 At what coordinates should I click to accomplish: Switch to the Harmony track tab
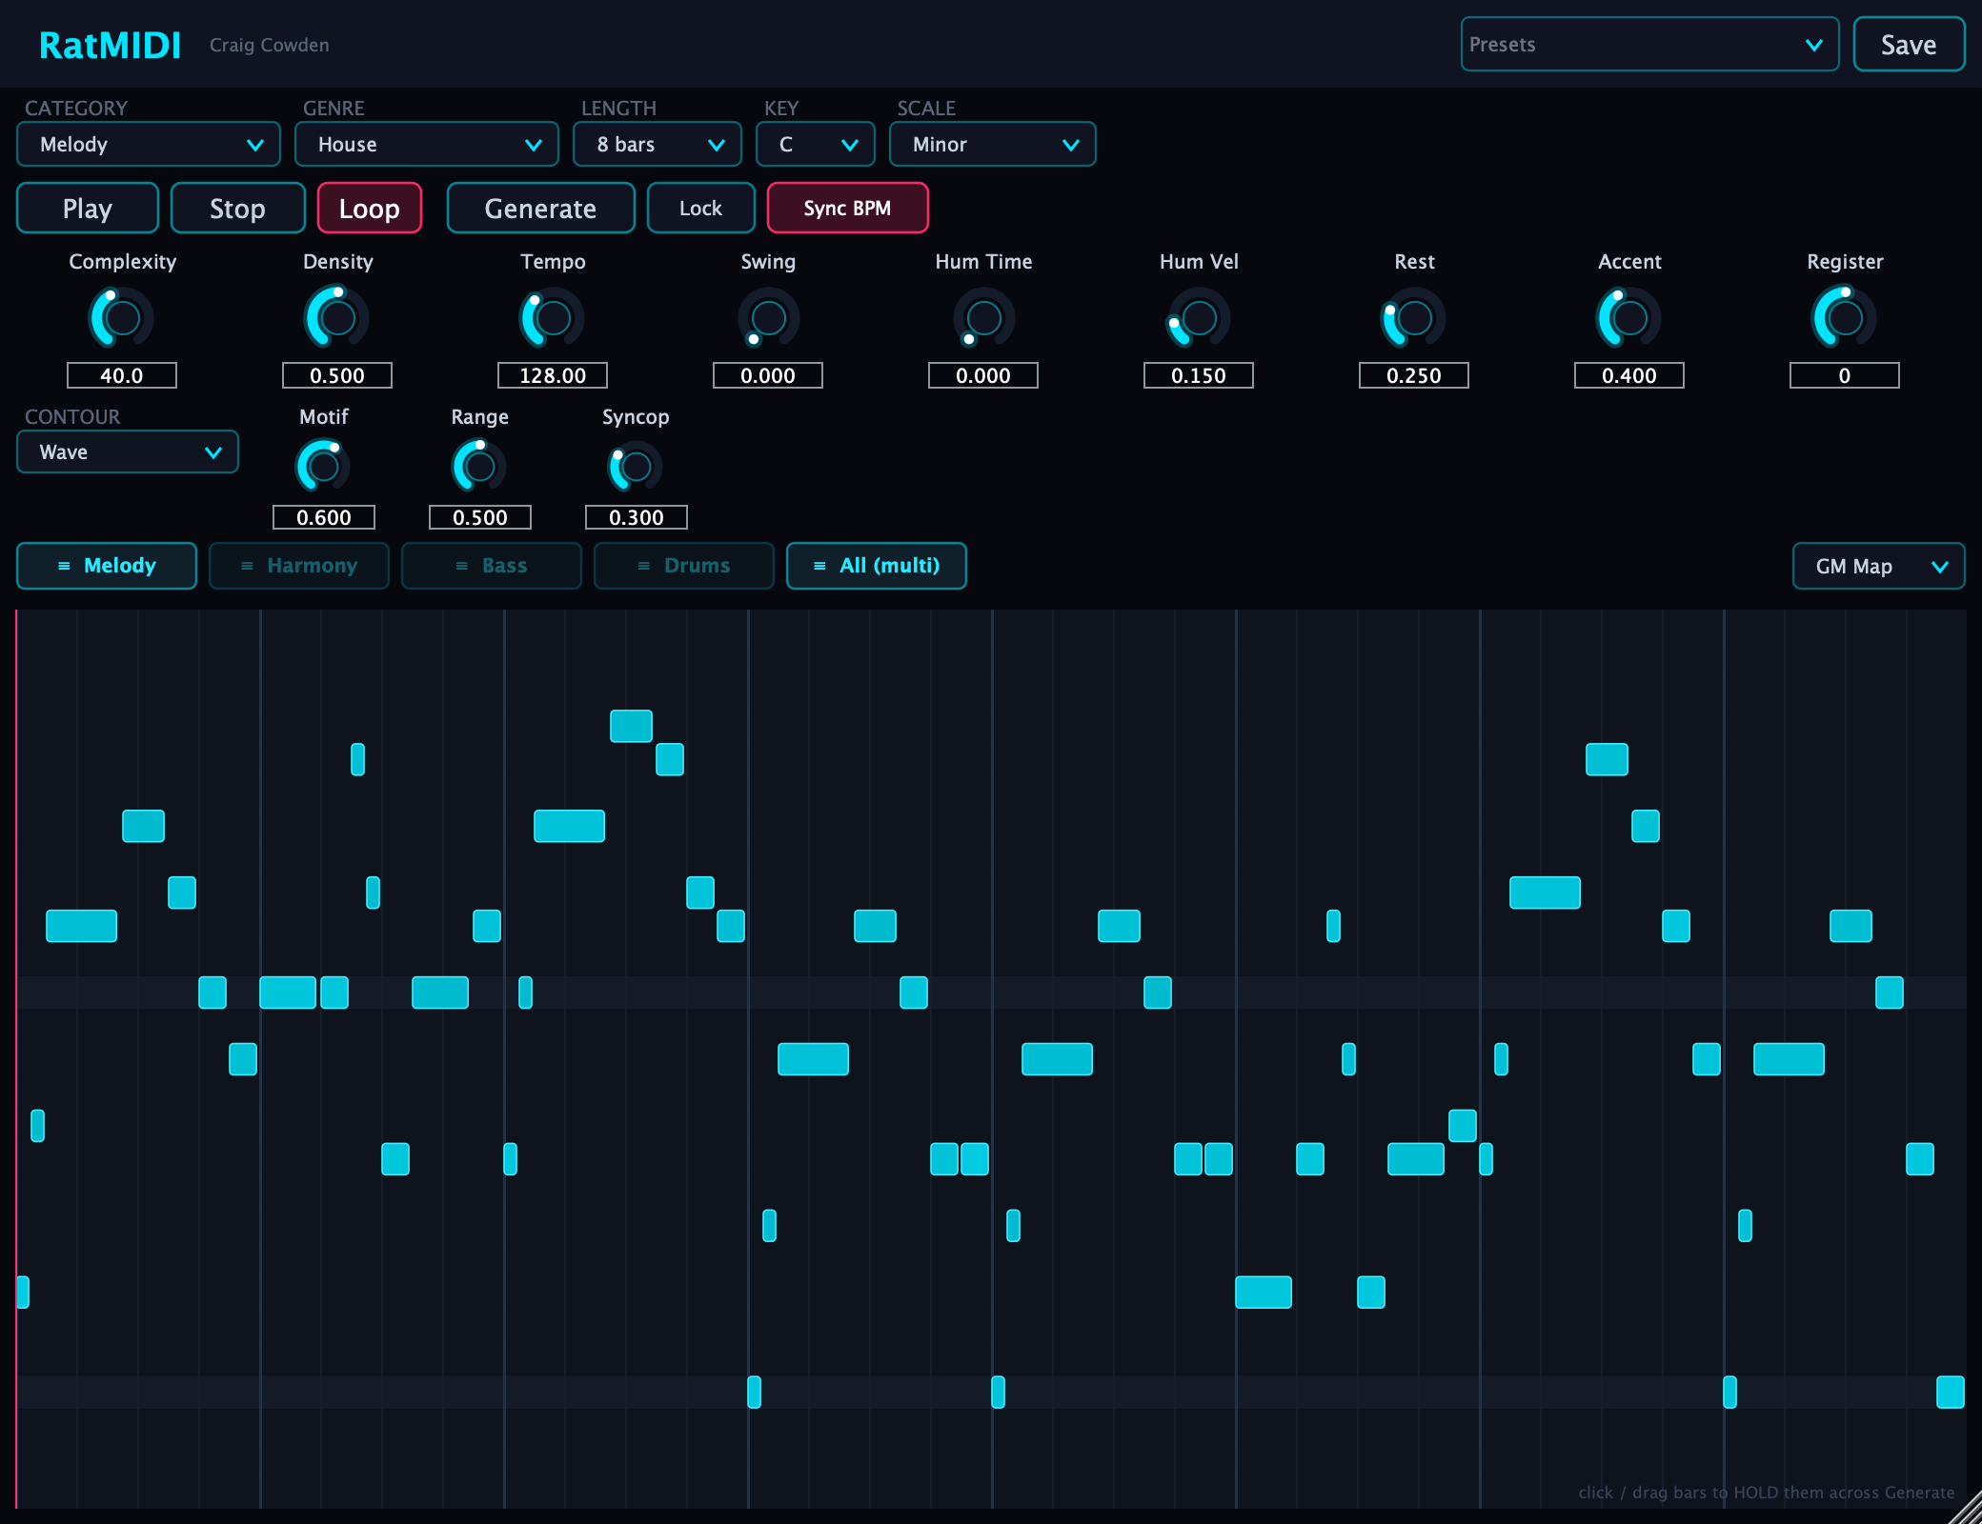[x=299, y=566]
